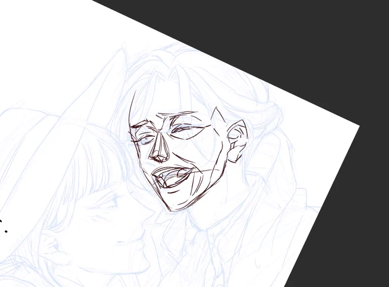This screenshot has width=389, height=287.
Task: Click the inked pointed ear on the canvas
Action: (x=237, y=141)
